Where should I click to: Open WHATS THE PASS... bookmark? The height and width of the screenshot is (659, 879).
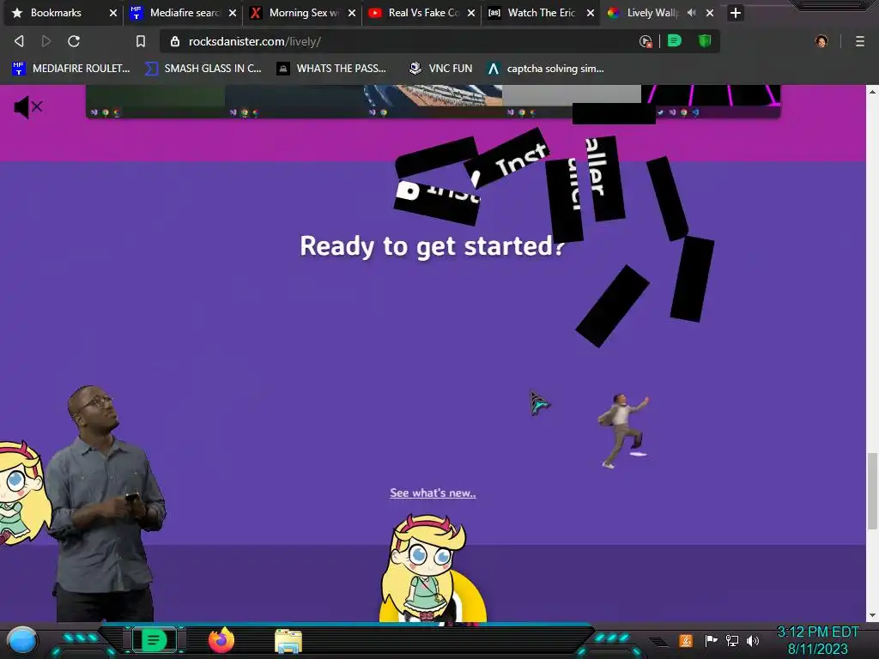(332, 69)
